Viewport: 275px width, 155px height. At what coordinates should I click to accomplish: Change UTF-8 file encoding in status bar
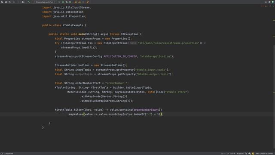[x=232, y=153]
